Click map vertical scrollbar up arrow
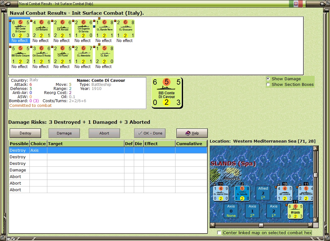Screen dimensions: 330x241 pyautogui.click(x=316, y=148)
